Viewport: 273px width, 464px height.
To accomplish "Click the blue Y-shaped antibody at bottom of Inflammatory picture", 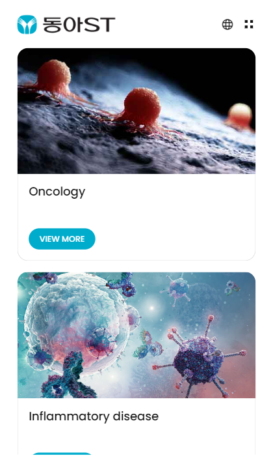I will coord(68,377).
